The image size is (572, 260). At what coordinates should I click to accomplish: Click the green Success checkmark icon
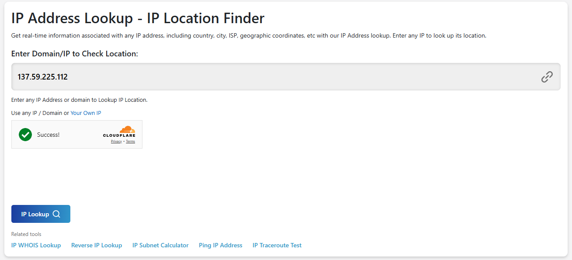25,135
